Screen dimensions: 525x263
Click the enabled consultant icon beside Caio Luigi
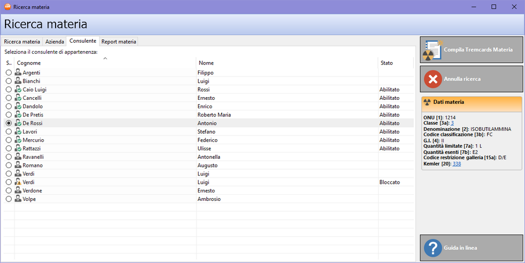18,89
